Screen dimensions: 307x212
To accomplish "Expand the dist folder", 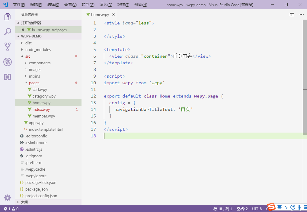I will (x=48, y=43).
